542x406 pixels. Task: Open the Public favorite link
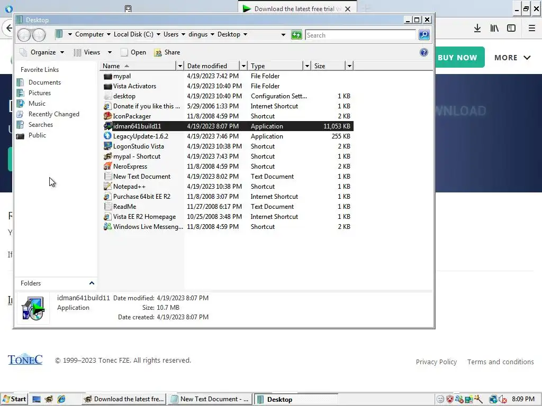point(37,135)
